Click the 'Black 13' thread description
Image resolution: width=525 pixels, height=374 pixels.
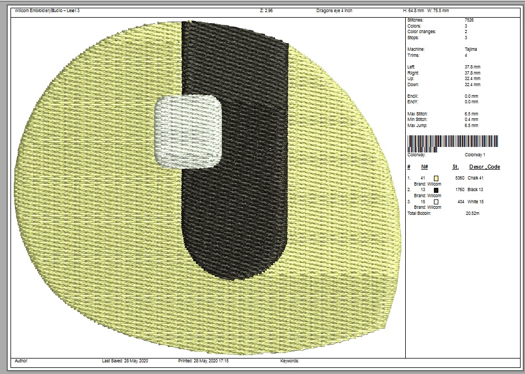[475, 189]
